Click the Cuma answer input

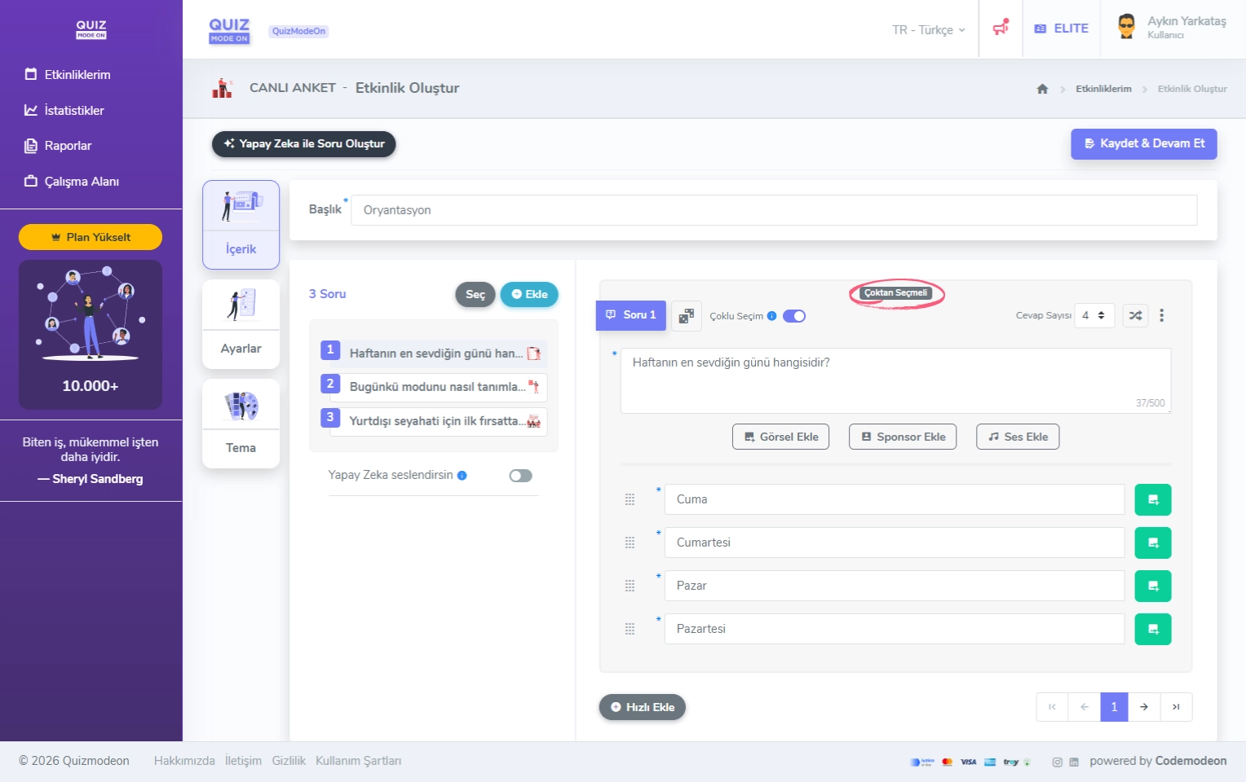coord(895,499)
